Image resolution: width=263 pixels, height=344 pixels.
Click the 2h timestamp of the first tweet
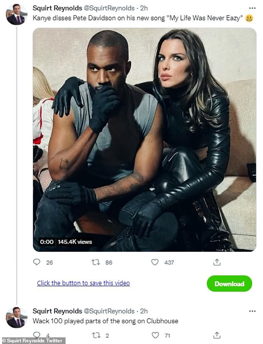pos(144,8)
